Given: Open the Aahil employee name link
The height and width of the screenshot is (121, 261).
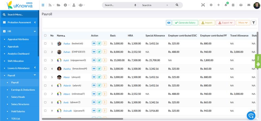Looking at the screenshot, I should [x=67, y=60].
